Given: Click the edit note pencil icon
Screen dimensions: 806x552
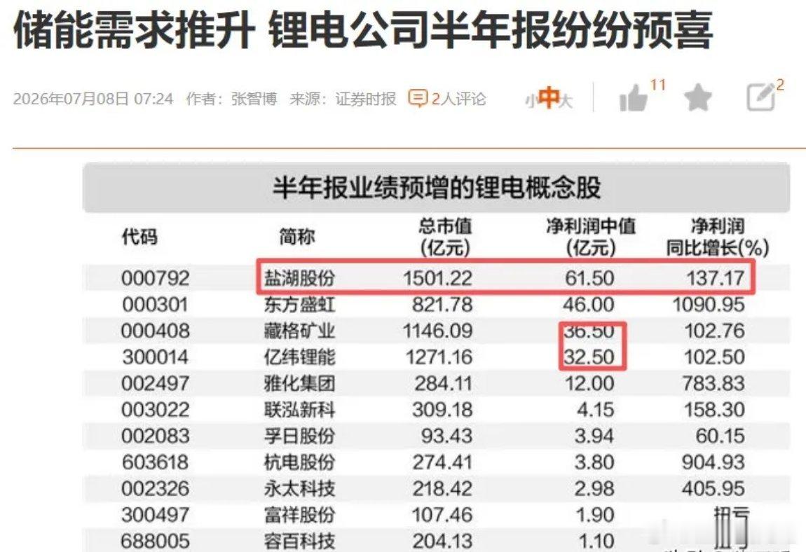Looking at the screenshot, I should (x=761, y=97).
